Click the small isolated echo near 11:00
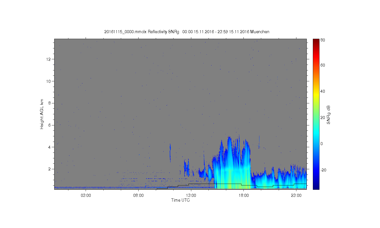The image size is (380, 228). (170, 153)
